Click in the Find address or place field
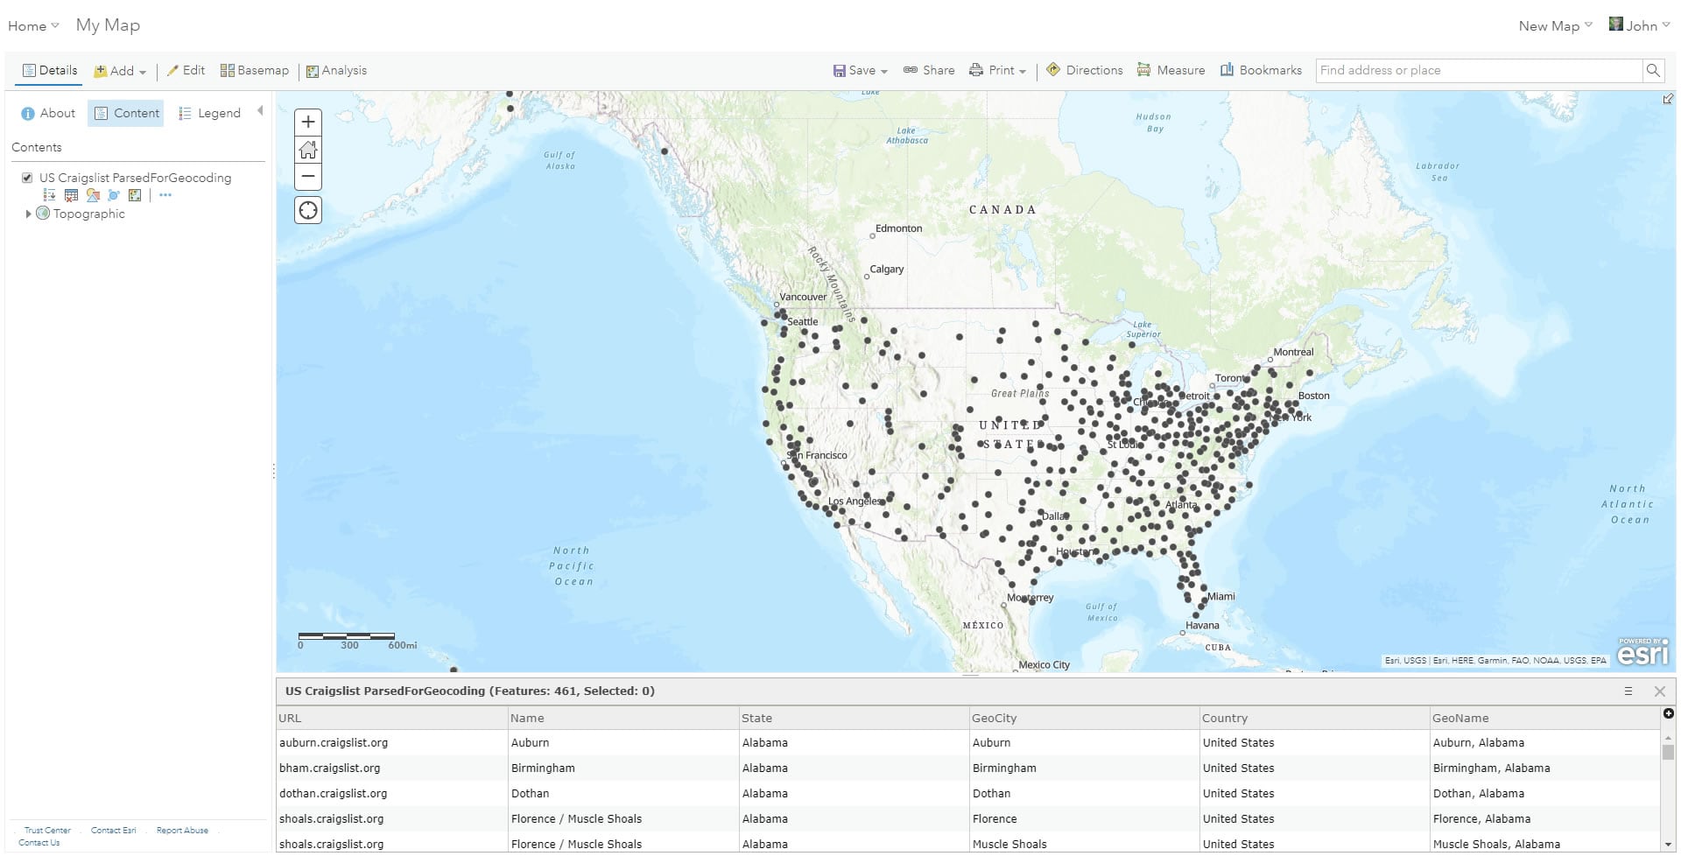1681x856 pixels. (x=1479, y=70)
